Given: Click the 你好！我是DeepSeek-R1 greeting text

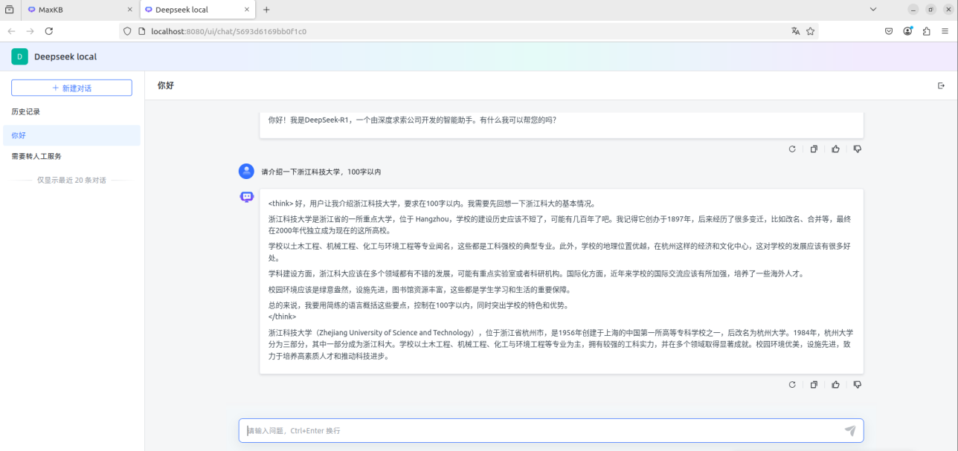Looking at the screenshot, I should (x=412, y=120).
